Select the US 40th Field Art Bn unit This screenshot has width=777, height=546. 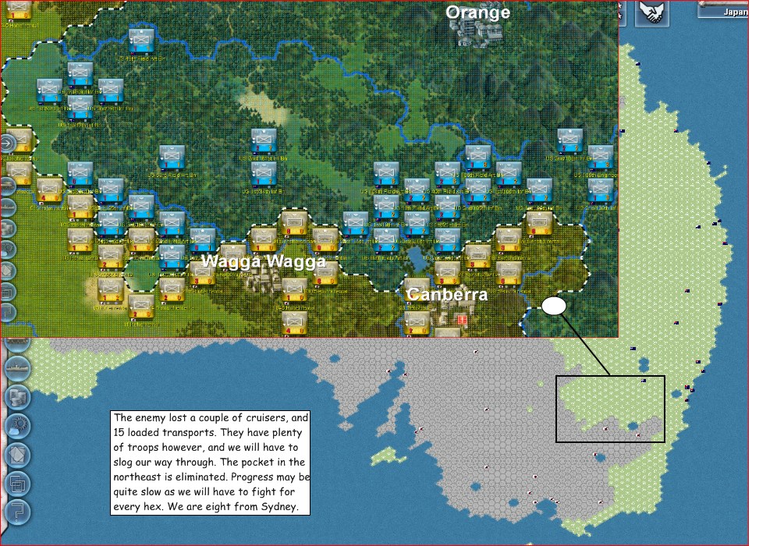(141, 42)
